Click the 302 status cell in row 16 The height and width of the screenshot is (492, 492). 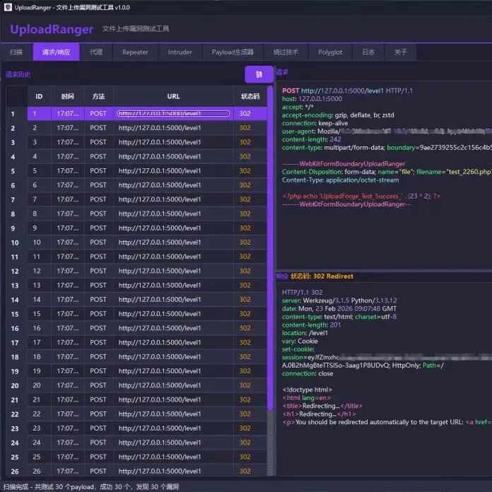click(x=250, y=328)
